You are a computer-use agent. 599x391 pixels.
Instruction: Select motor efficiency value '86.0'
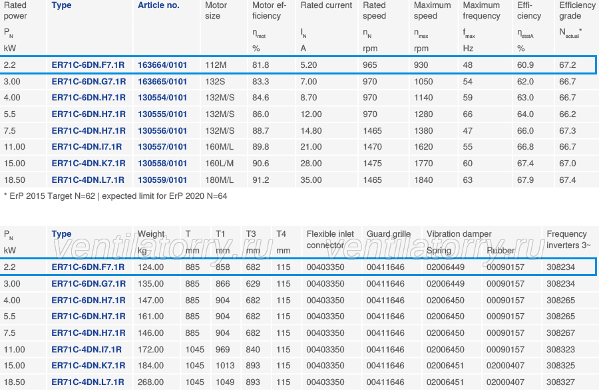[x=260, y=114]
